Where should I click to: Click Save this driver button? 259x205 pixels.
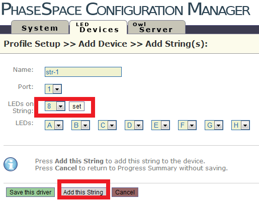pos(30,192)
